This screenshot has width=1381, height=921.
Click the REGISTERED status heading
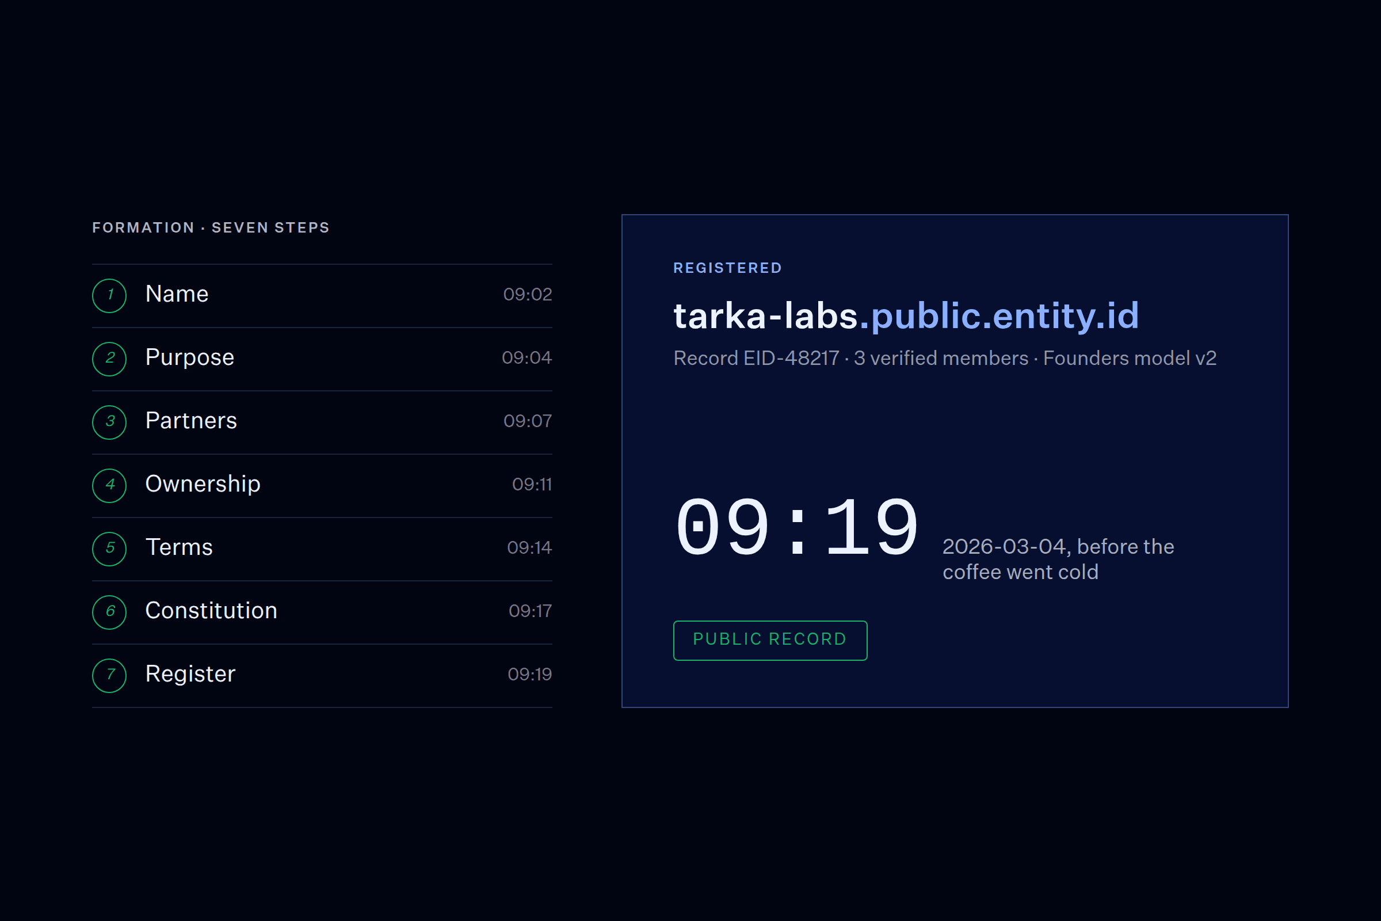727,268
